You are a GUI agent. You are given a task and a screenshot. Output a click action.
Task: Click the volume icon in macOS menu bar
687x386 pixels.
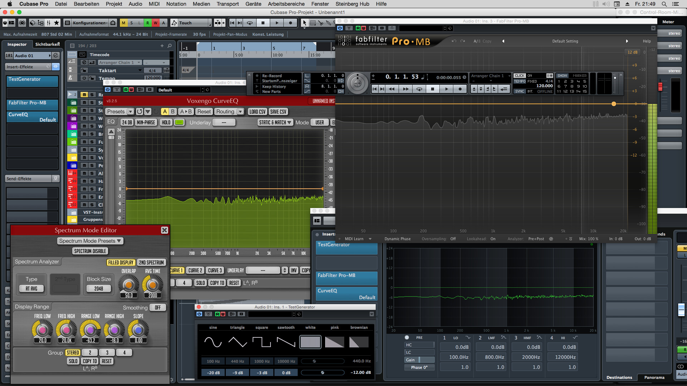click(x=606, y=4)
